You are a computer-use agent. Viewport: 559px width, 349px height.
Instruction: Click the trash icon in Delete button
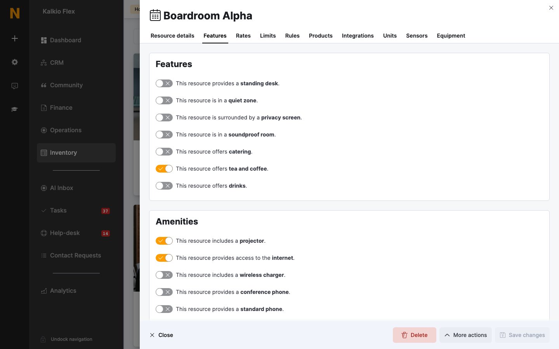[x=404, y=335]
